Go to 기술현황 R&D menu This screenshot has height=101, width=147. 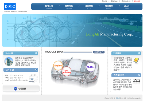click(89, 7)
